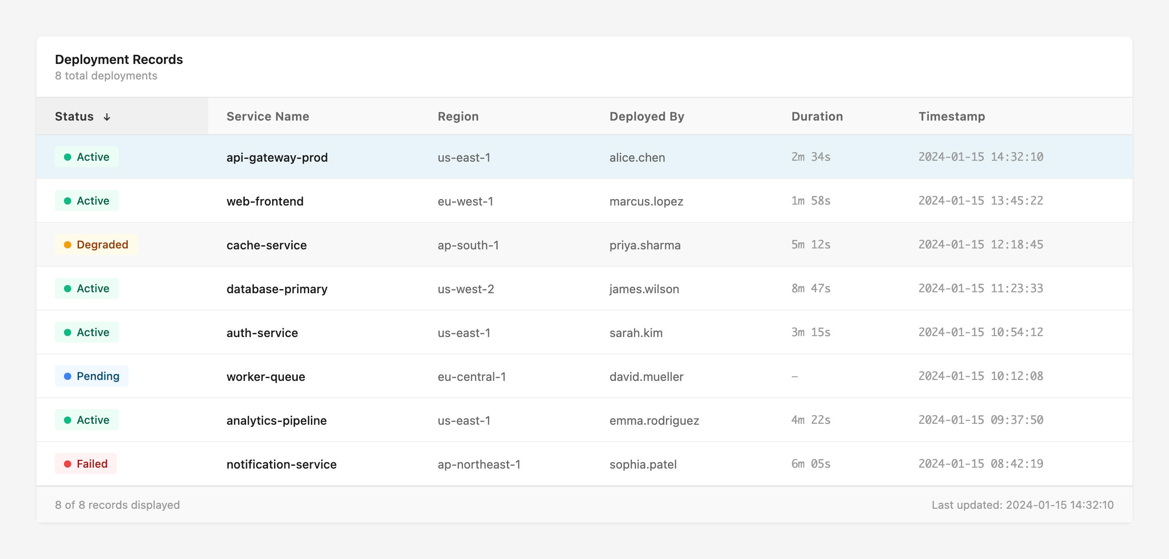Select deployer priya.sharma
This screenshot has height=559, width=1169.
pyautogui.click(x=645, y=245)
